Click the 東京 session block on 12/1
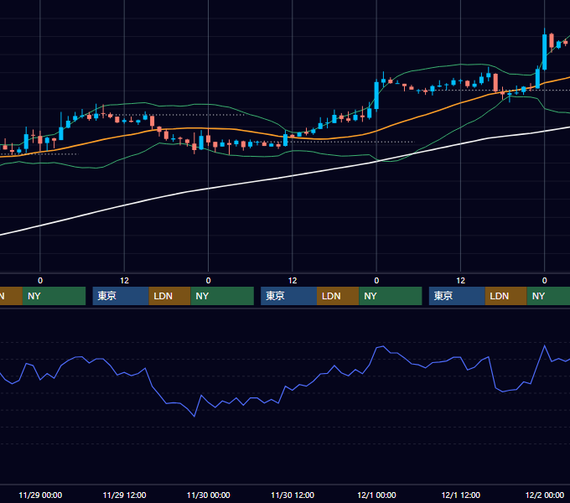This screenshot has width=570, height=503. point(457,296)
